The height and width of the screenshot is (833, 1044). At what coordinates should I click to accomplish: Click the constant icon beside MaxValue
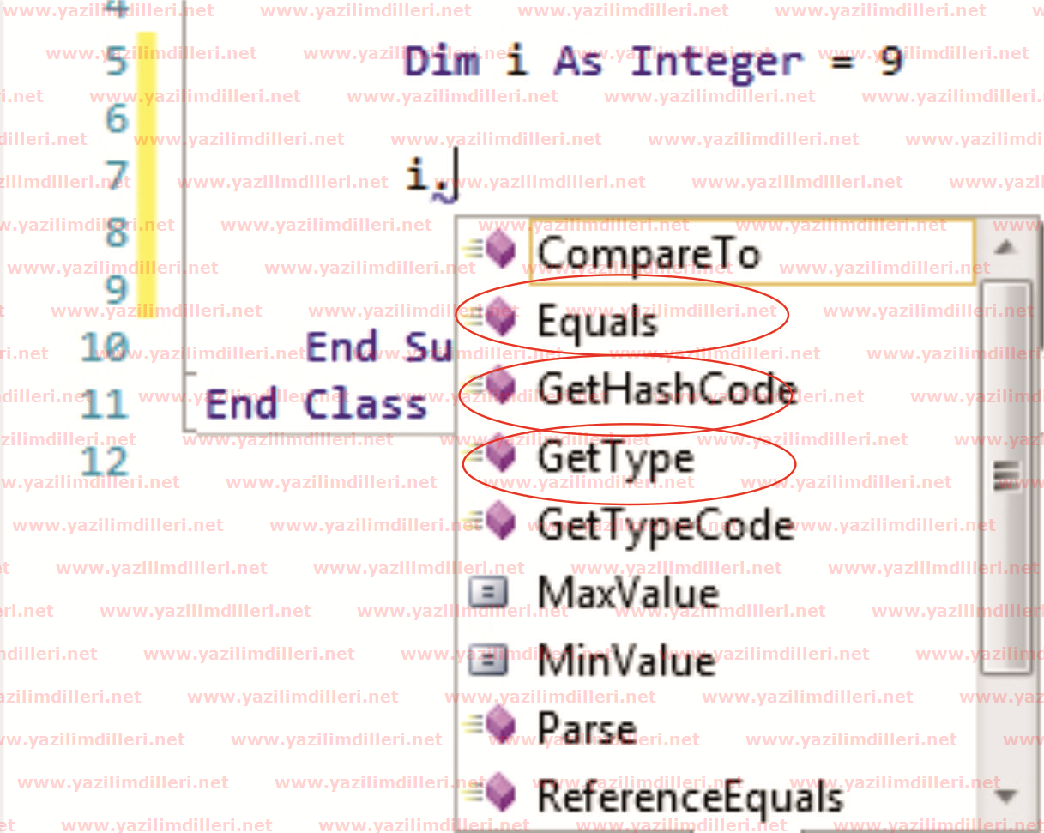click(x=489, y=593)
